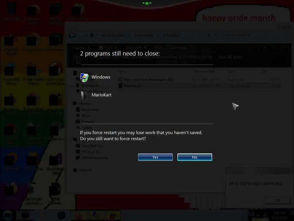Screen dimensions: 294x221
Task: Cancel the restart with No button
Action: pos(195,157)
